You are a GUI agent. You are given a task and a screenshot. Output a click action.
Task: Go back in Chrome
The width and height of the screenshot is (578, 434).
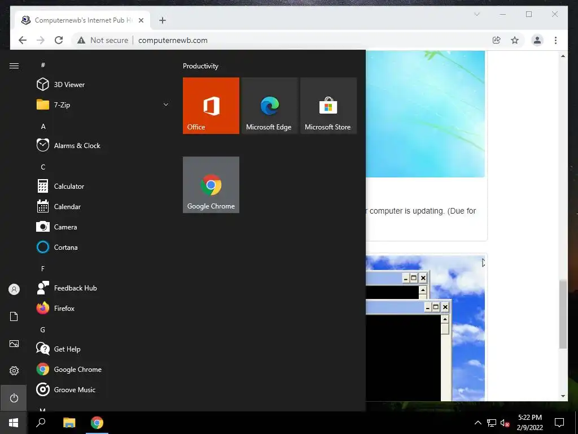[23, 40]
